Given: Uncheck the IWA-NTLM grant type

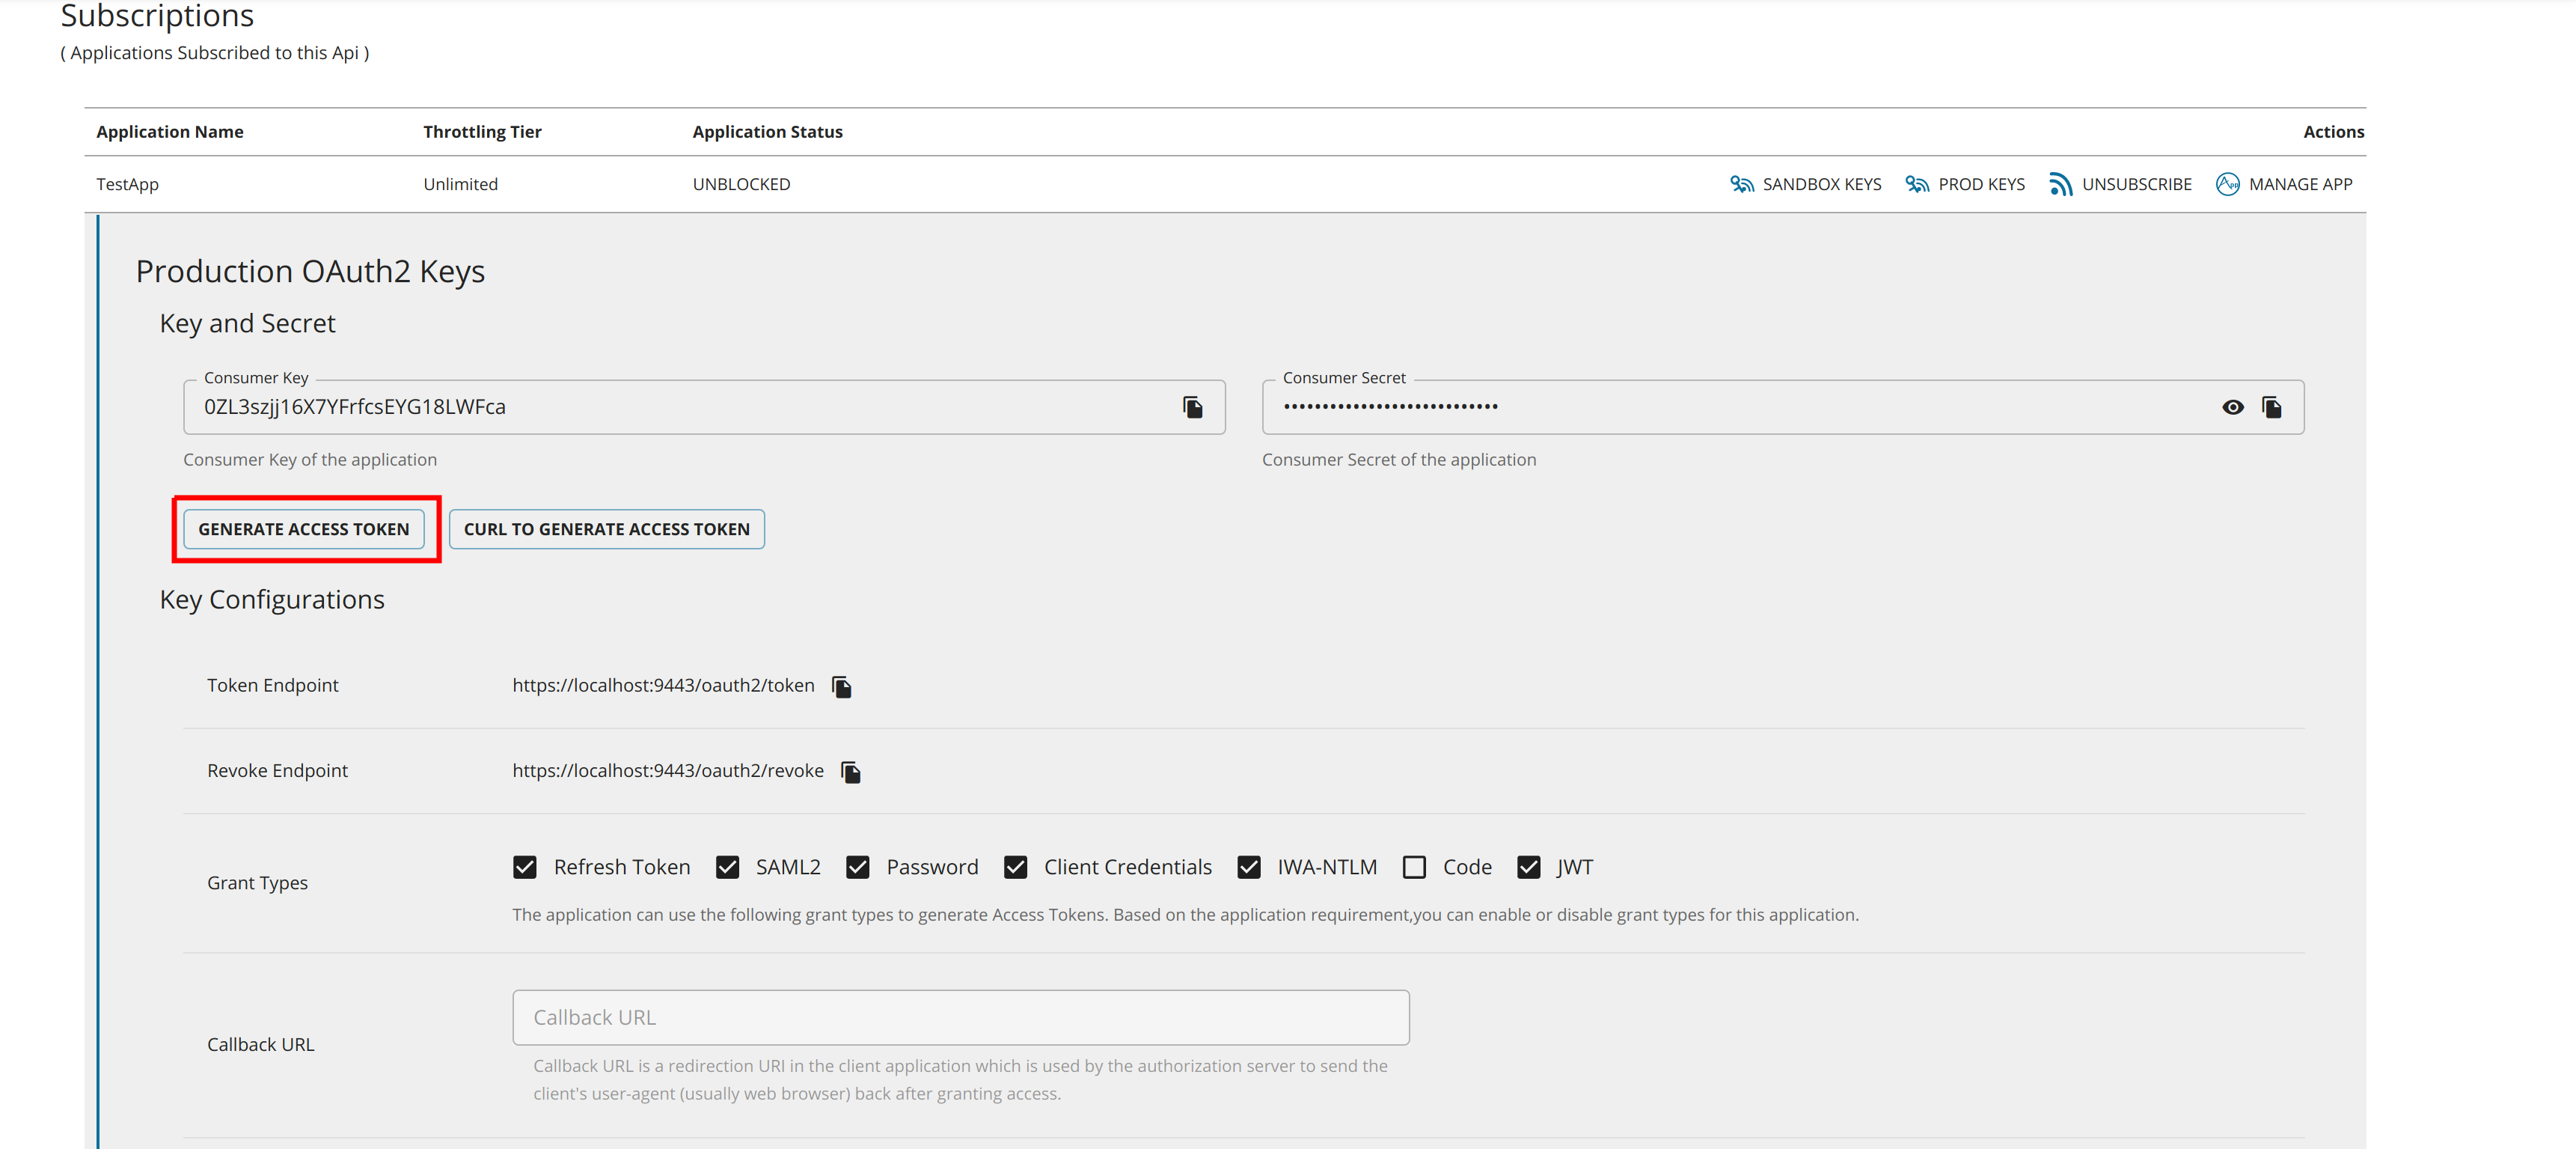Looking at the screenshot, I should [x=1248, y=867].
